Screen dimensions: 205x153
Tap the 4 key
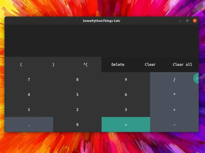[x=29, y=94]
